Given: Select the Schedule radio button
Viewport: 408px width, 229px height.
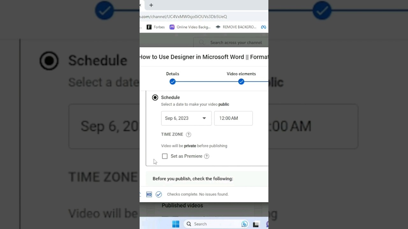Looking at the screenshot, I should (155, 97).
